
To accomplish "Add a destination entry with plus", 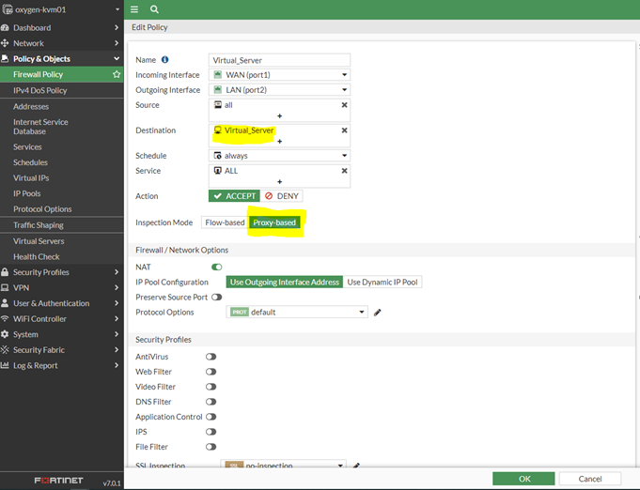I will pyautogui.click(x=280, y=142).
